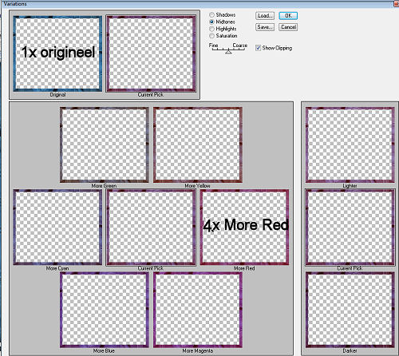Click the More Red thumbnail
The height and width of the screenshot is (356, 399).
244,227
